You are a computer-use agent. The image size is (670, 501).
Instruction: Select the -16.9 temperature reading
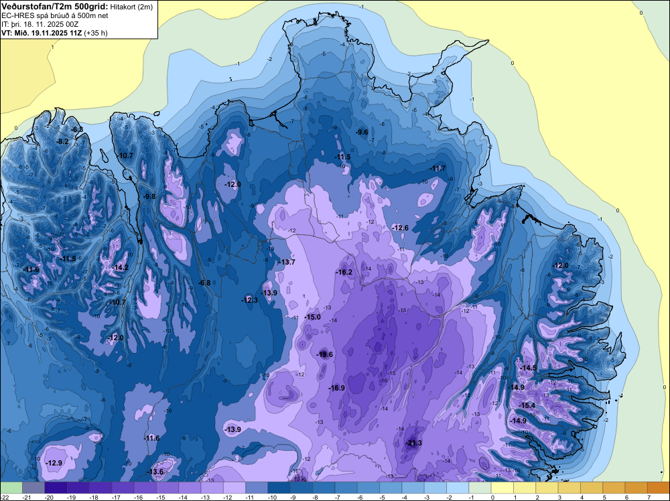[x=336, y=388]
